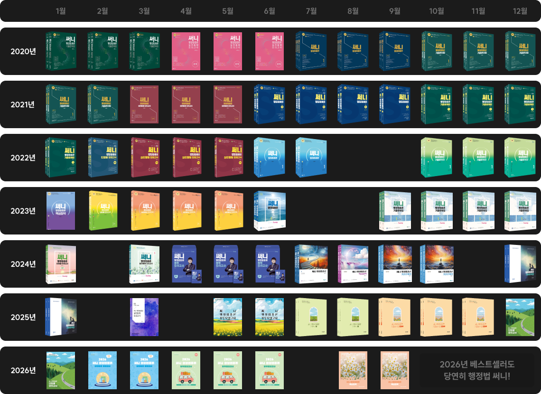Open the yellow flower field book in 2025년 5월
This screenshot has width=541, height=394.
228,317
